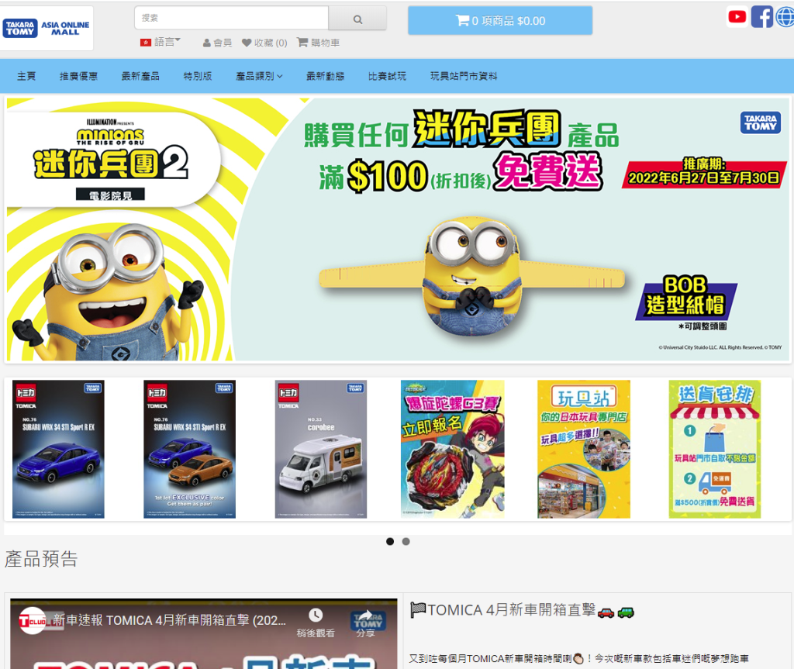Click the magnifier search button
Screen dimensions: 794x669
tap(357, 19)
